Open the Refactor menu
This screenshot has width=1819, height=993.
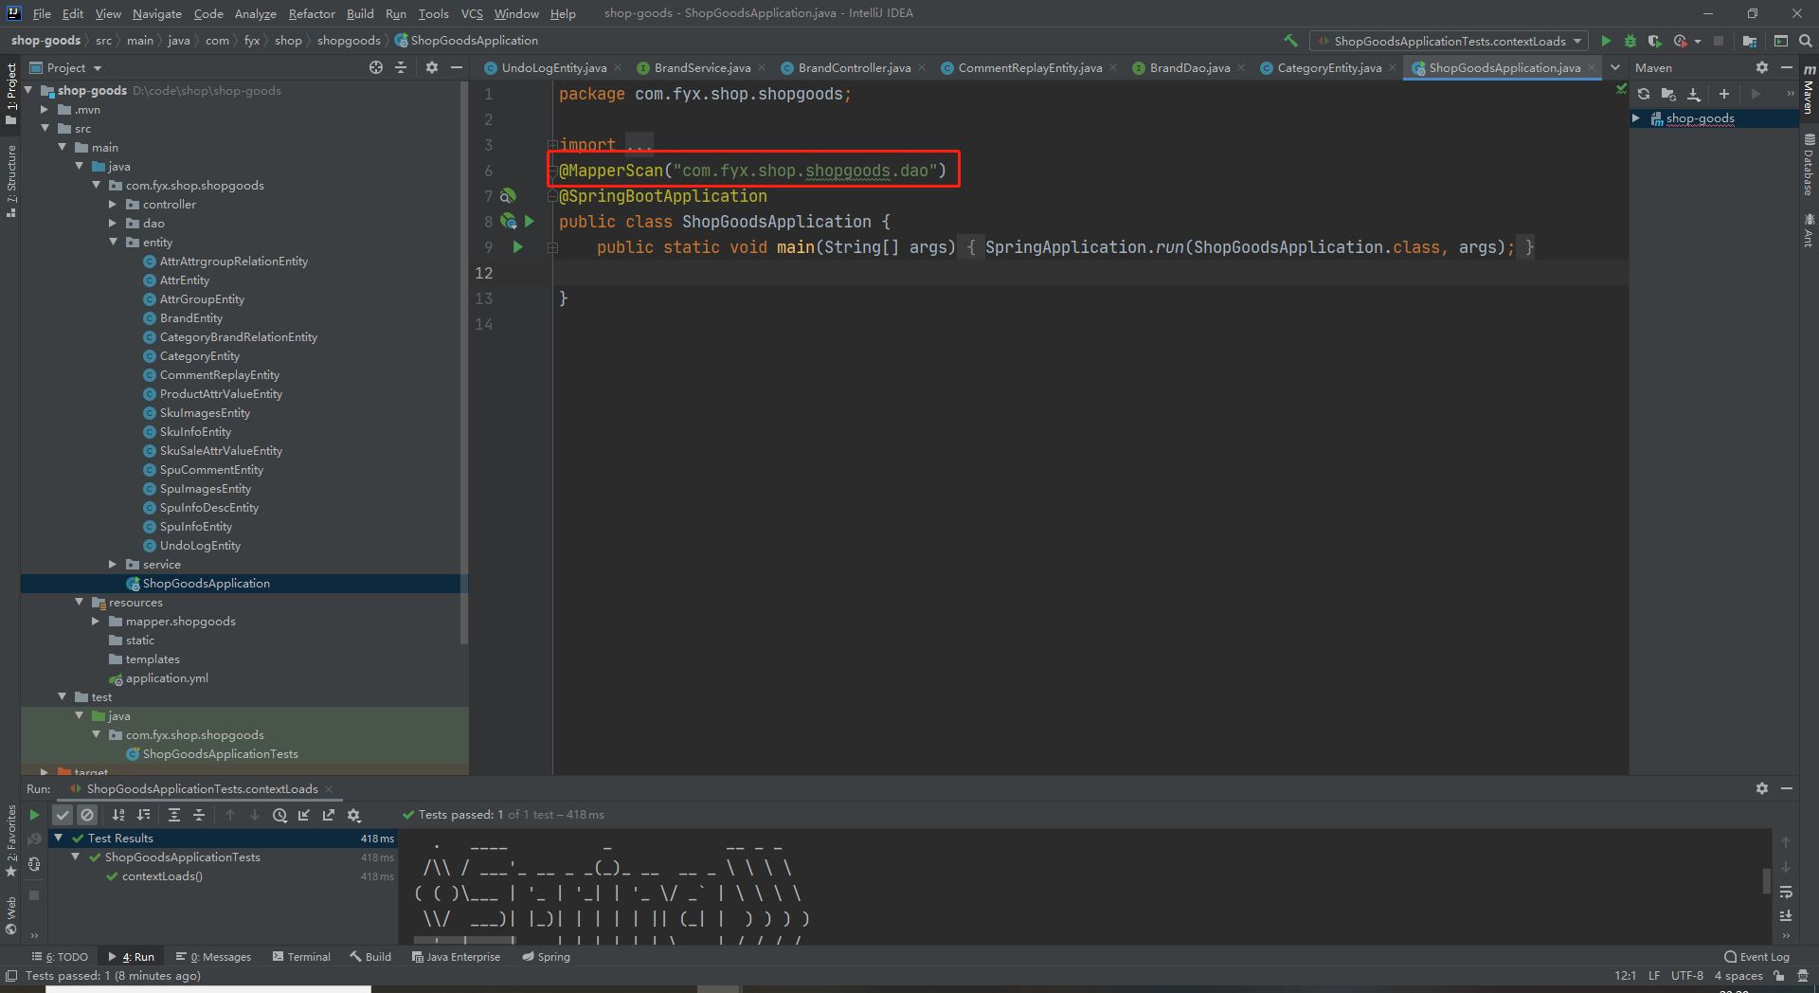point(312,13)
